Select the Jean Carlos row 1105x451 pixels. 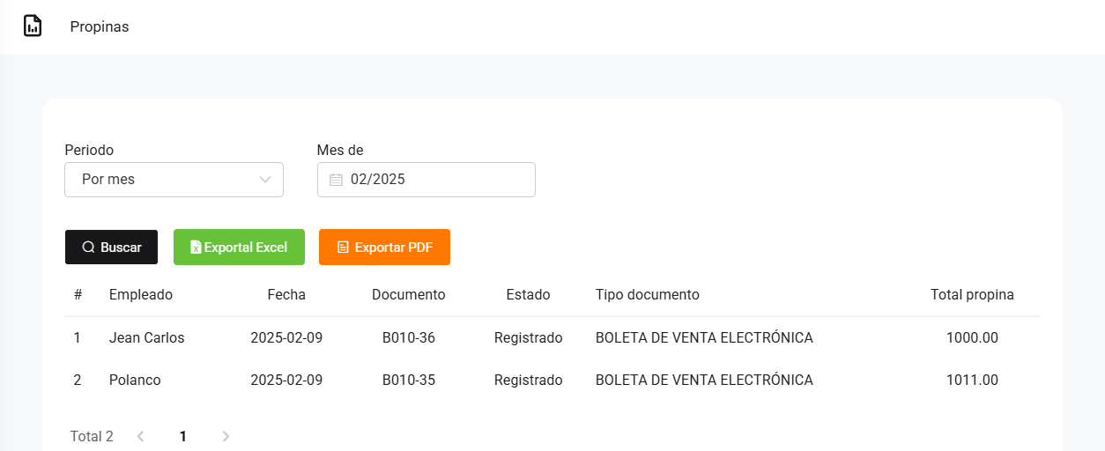[147, 337]
